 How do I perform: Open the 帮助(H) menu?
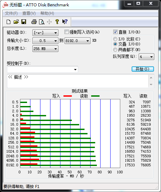47,13
